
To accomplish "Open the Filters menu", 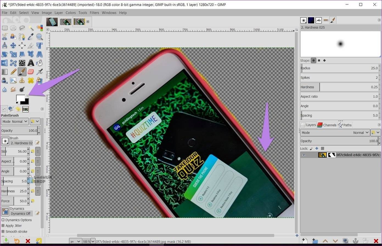I will [x=94, y=13].
